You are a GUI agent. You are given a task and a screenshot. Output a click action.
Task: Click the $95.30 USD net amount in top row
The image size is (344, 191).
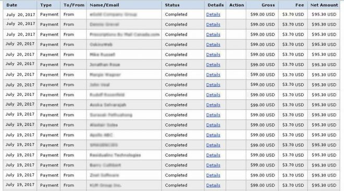click(x=324, y=15)
